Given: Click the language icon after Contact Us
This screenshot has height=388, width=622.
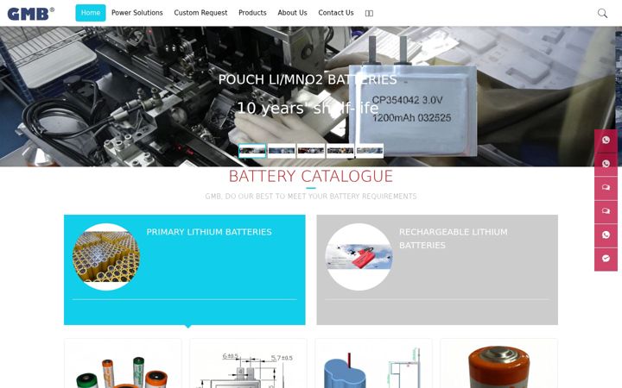Looking at the screenshot, I should (x=369, y=13).
